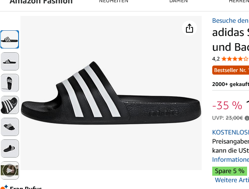This screenshot has height=189, width=249.
Task: Click the Amazon Fashion header link
Action: coord(41,2)
